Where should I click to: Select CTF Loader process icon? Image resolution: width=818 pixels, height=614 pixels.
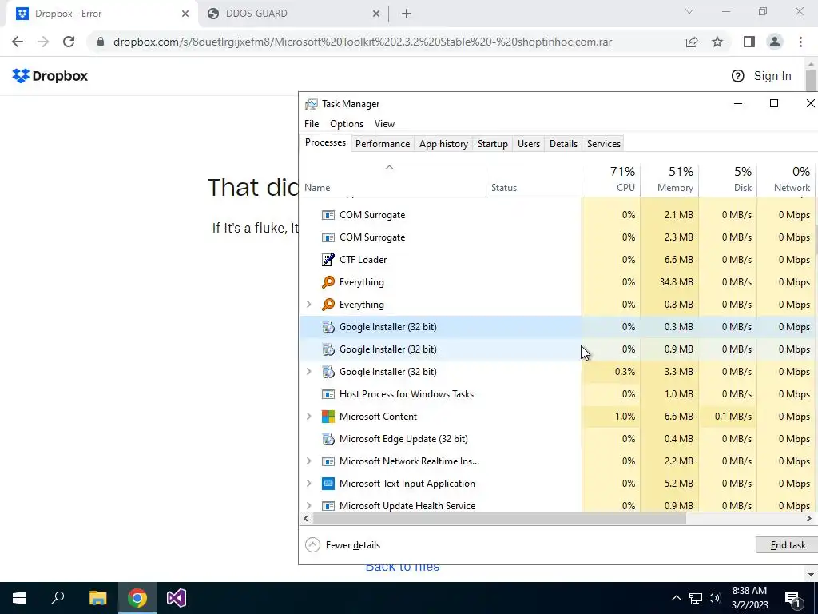point(328,260)
